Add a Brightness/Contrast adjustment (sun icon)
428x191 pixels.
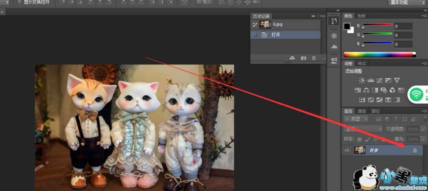click(361, 80)
